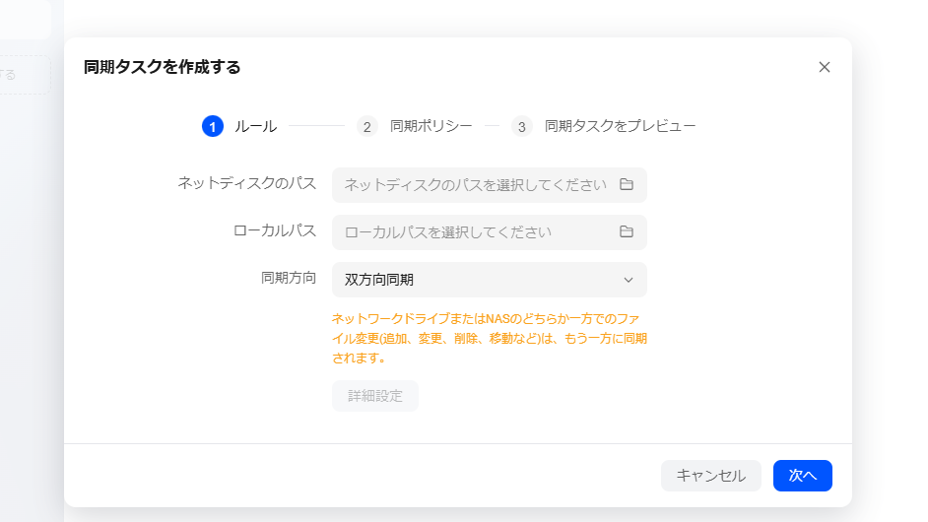Click the 同期方向 label
The image size is (928, 522).
click(x=289, y=278)
